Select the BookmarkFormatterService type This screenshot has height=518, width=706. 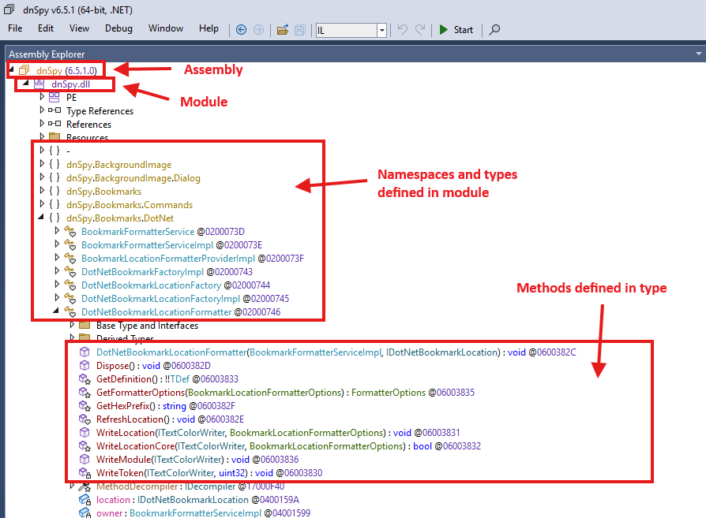(x=137, y=232)
